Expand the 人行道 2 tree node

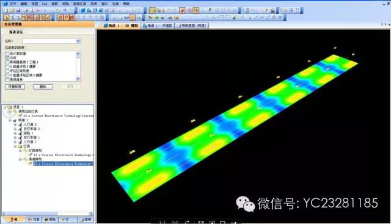(15, 125)
